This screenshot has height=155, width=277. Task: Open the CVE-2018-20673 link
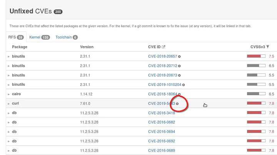162,75
